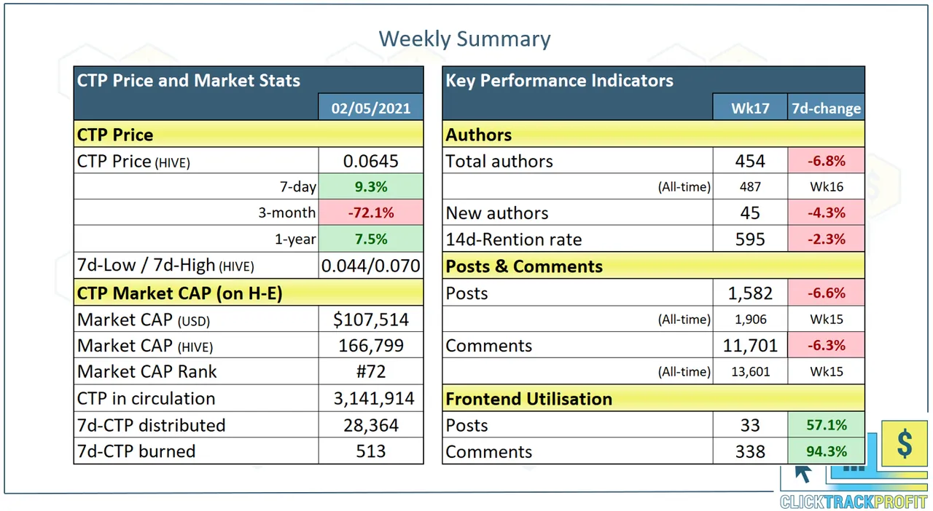Click the #72 market cap rank
The width and height of the screenshot is (933, 511).
tap(371, 372)
